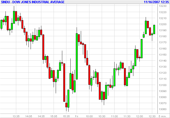Image resolution: width=170 pixels, height=118 pixels.
Task: Click the 13:35 time axis label
Action: [16, 116]
